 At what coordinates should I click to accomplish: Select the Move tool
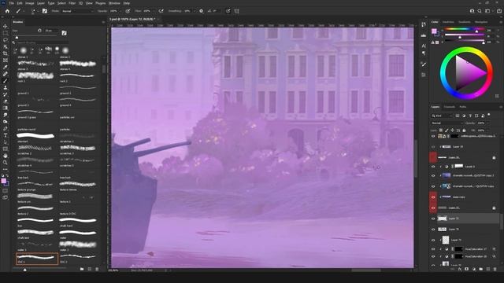click(6, 26)
